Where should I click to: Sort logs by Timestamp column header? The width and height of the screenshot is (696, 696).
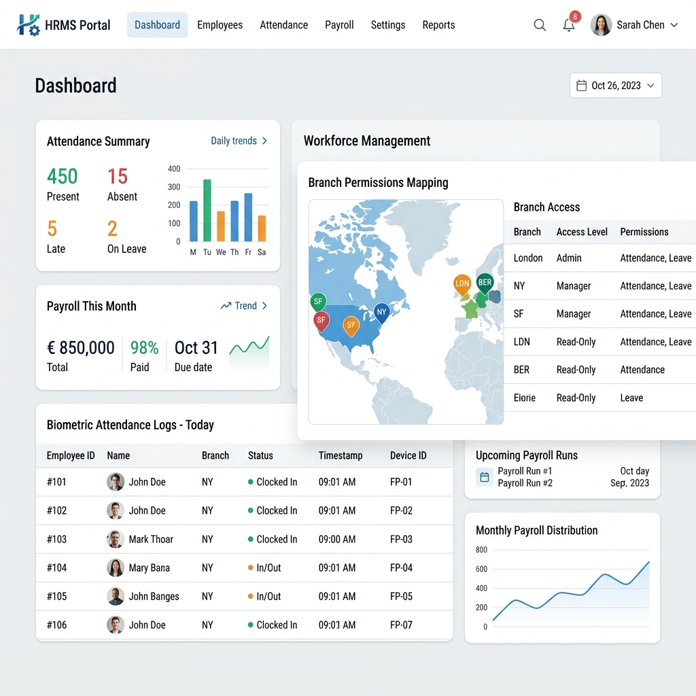click(341, 455)
